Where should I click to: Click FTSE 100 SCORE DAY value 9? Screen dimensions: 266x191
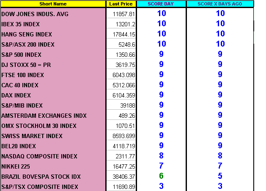click(x=161, y=74)
